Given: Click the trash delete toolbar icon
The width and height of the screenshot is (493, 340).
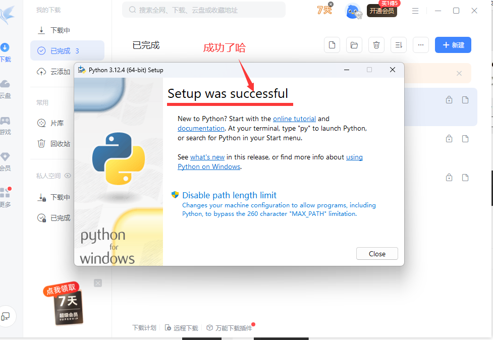Looking at the screenshot, I should pyautogui.click(x=376, y=45).
